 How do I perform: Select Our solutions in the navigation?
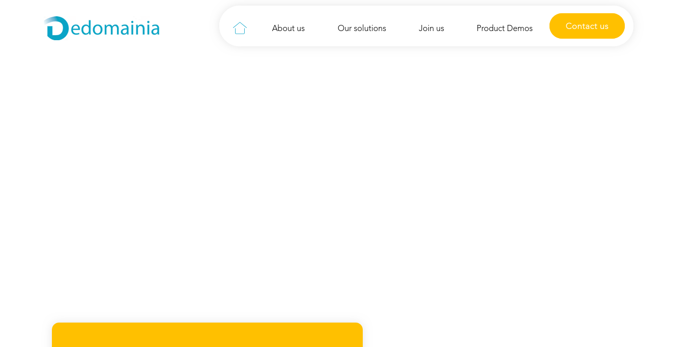(x=362, y=28)
